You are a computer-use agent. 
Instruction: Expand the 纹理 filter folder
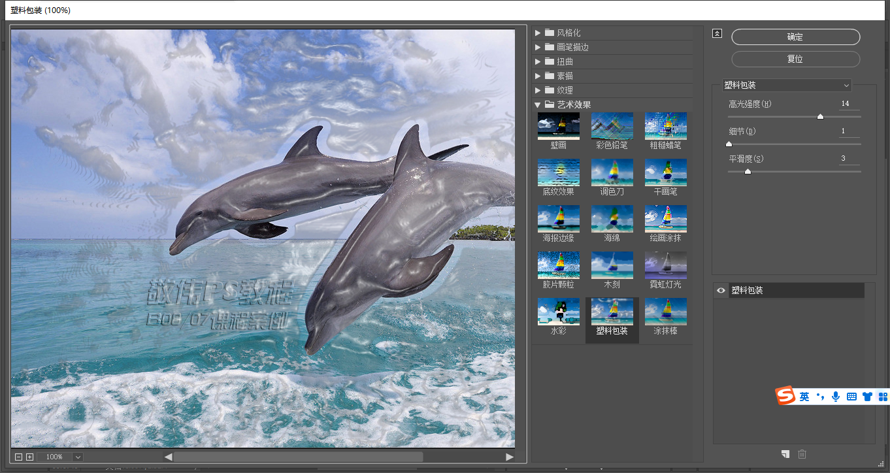pos(538,90)
